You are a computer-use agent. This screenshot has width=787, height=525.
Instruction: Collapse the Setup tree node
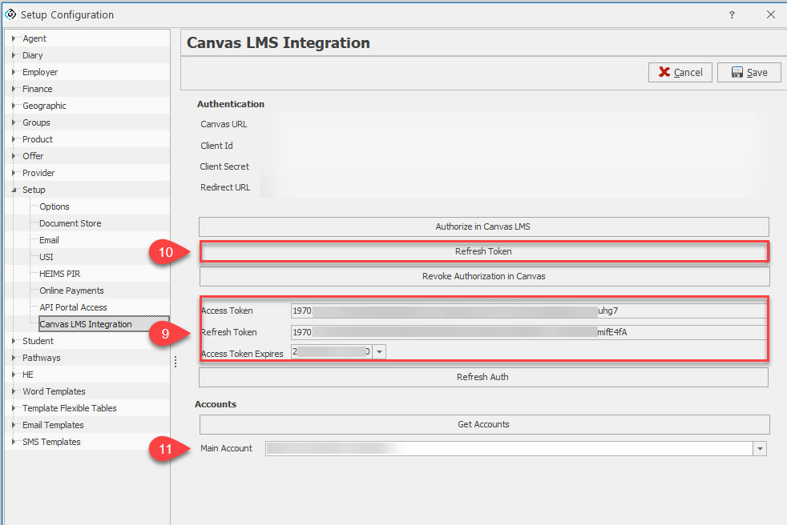14,190
